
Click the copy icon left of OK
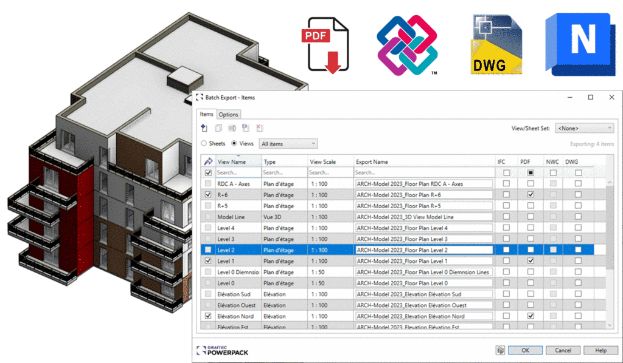500,350
